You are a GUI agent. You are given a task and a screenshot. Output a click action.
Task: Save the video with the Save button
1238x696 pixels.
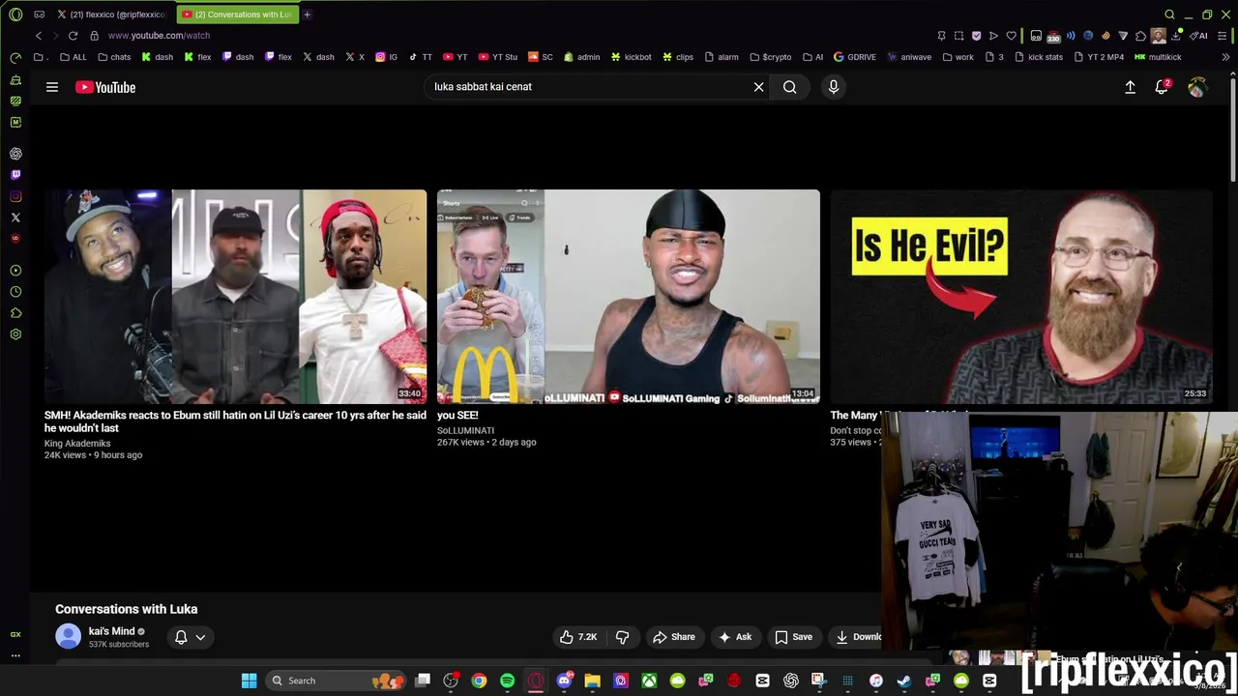click(793, 637)
